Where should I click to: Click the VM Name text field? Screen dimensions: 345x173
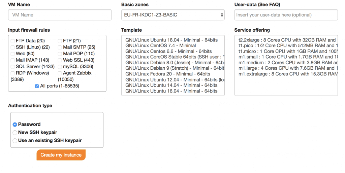point(60,15)
